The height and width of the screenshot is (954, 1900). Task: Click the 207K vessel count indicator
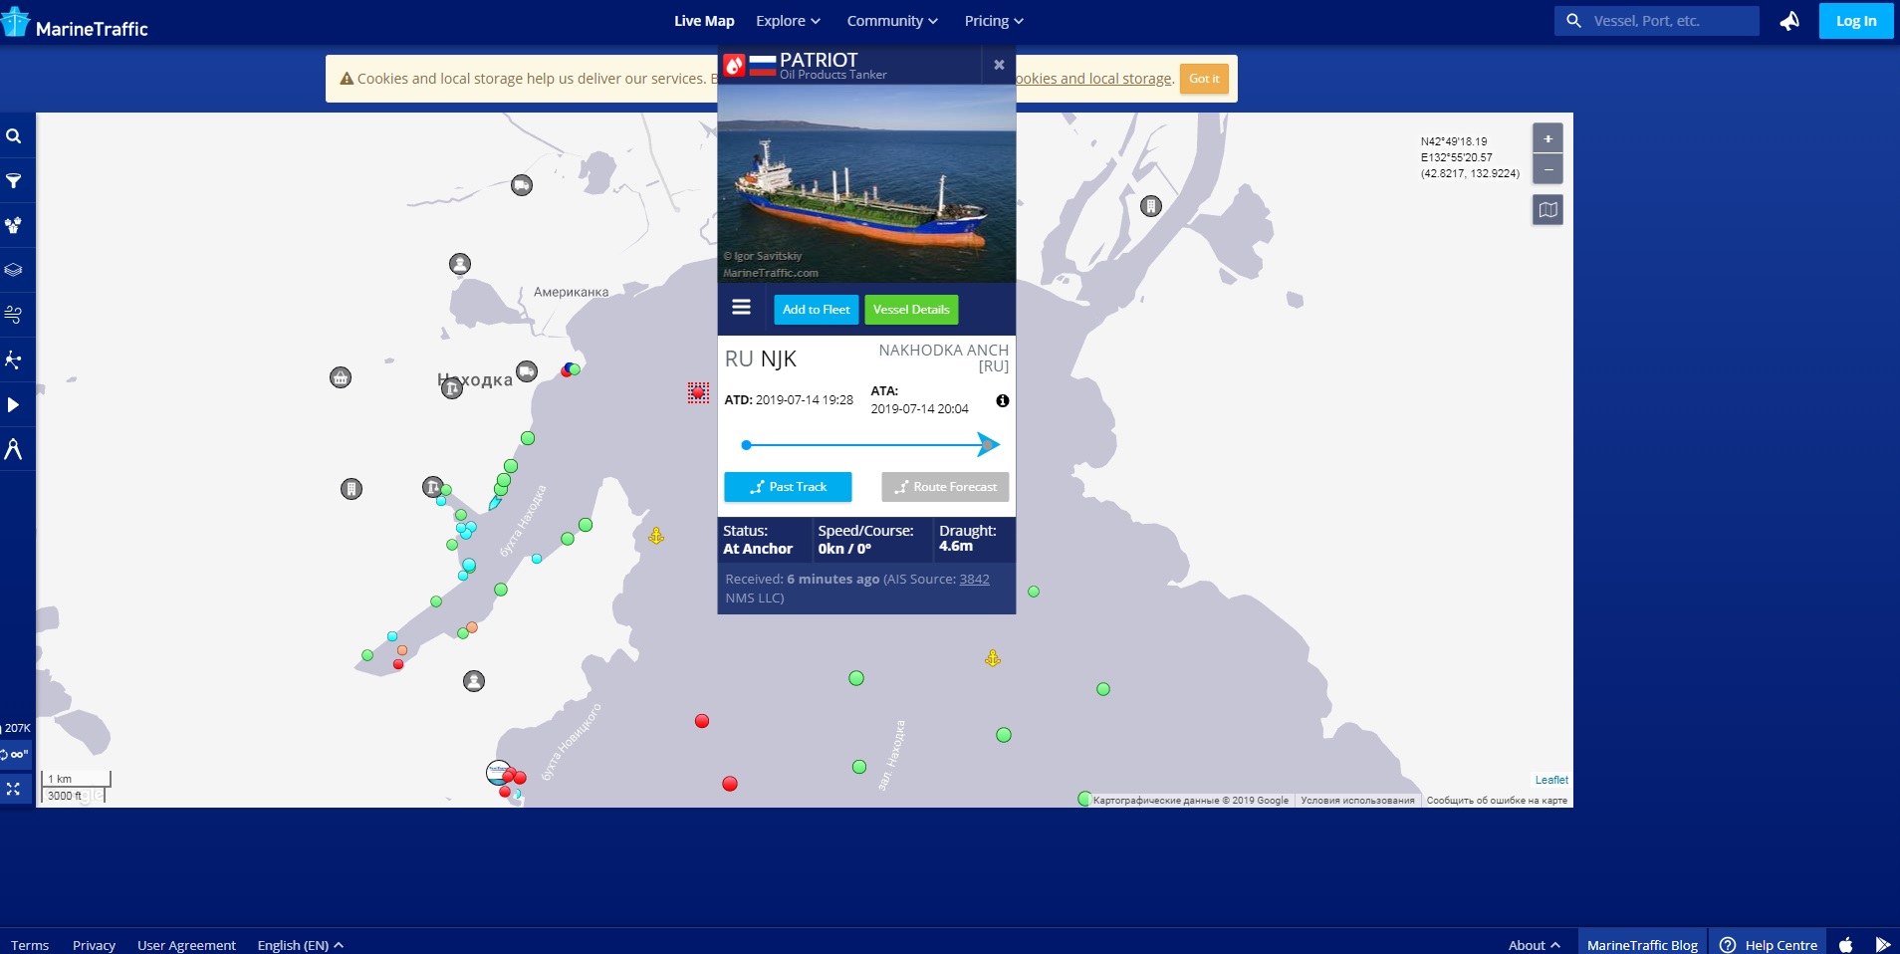pos(16,728)
